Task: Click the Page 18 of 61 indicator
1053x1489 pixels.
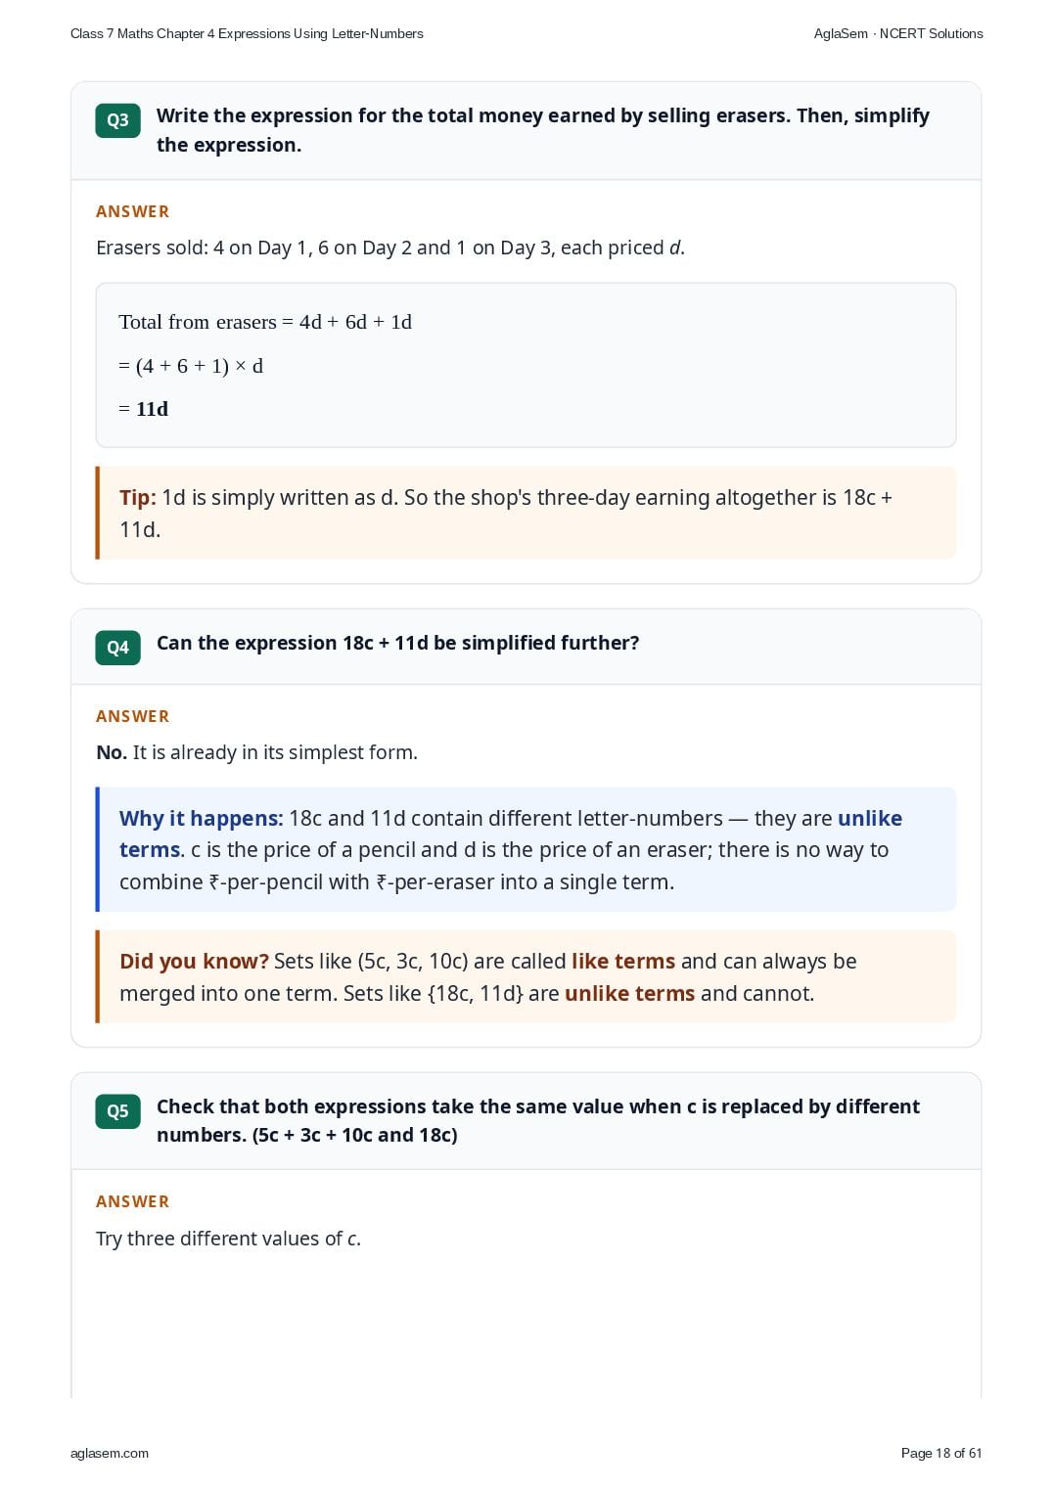Action: [940, 1453]
